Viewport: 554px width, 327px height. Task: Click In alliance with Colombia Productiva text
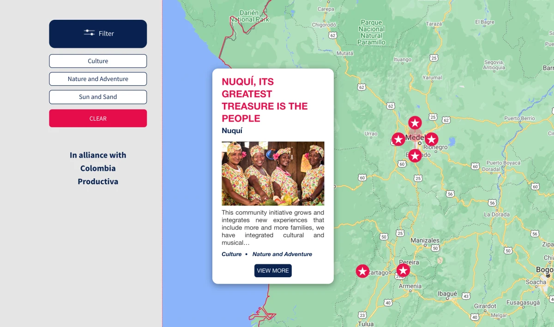click(x=98, y=168)
